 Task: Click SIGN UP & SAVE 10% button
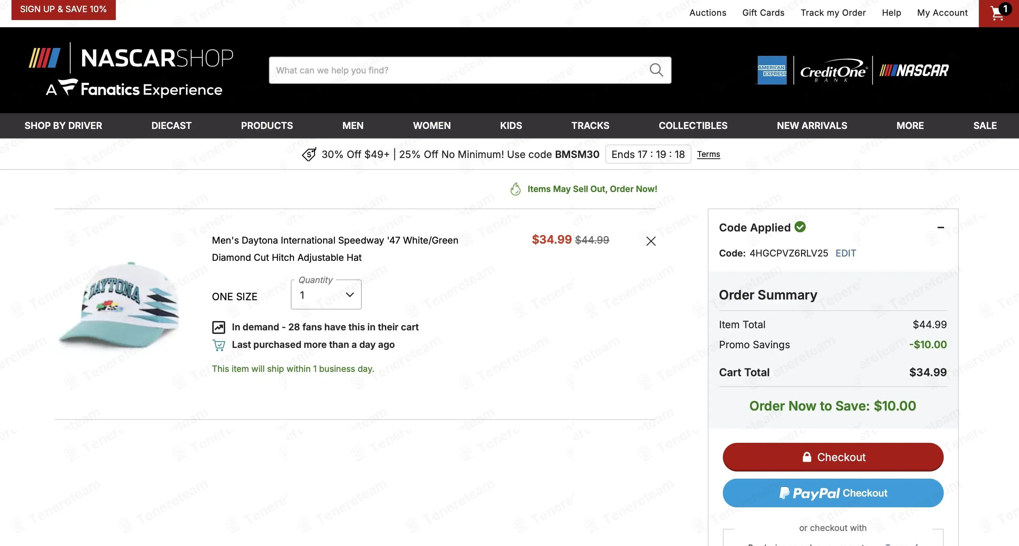pos(63,9)
